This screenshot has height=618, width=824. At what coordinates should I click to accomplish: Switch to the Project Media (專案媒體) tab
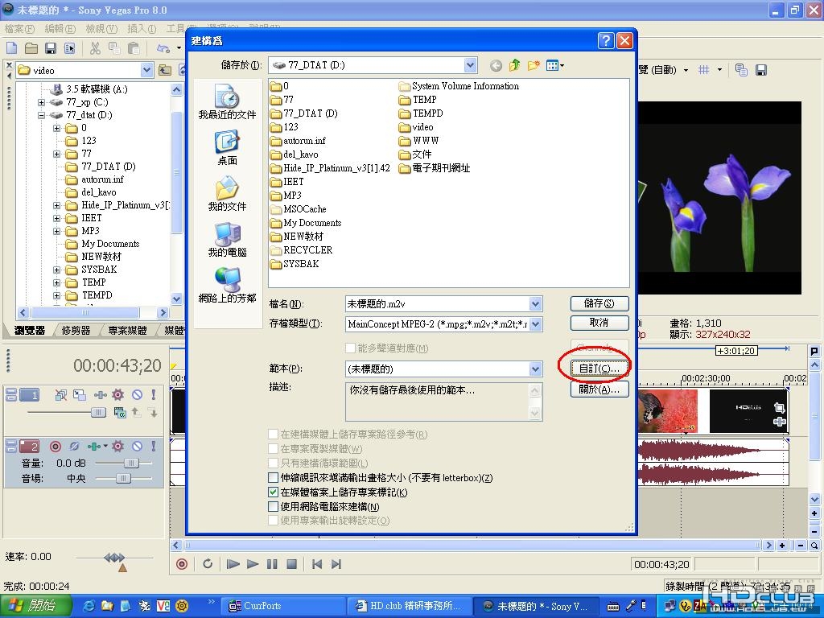(127, 331)
